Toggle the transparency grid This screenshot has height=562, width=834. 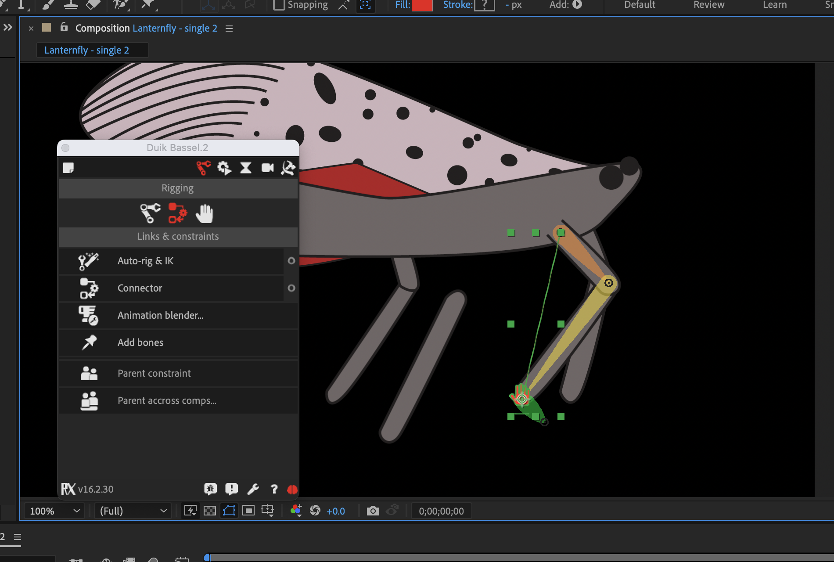click(210, 511)
